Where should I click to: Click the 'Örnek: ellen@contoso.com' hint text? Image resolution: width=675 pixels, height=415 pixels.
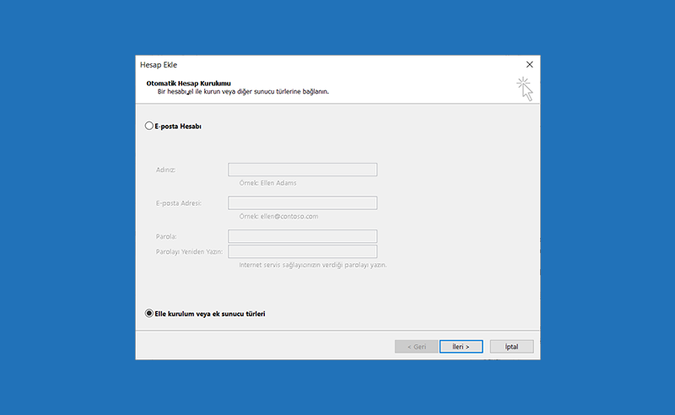point(279,216)
